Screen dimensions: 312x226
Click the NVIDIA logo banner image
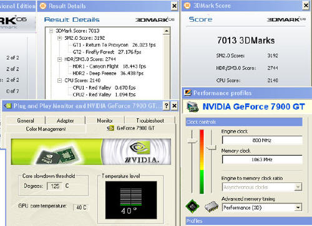pyautogui.click(x=91, y=152)
